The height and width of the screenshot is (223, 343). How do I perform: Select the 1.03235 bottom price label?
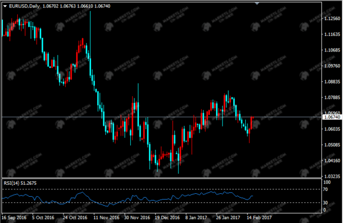point(332,176)
